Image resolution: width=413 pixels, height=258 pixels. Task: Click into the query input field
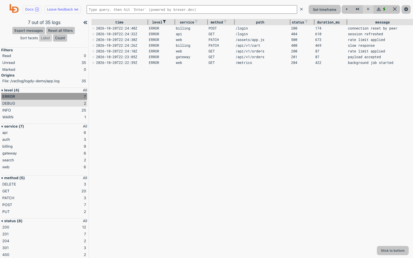[192, 9]
